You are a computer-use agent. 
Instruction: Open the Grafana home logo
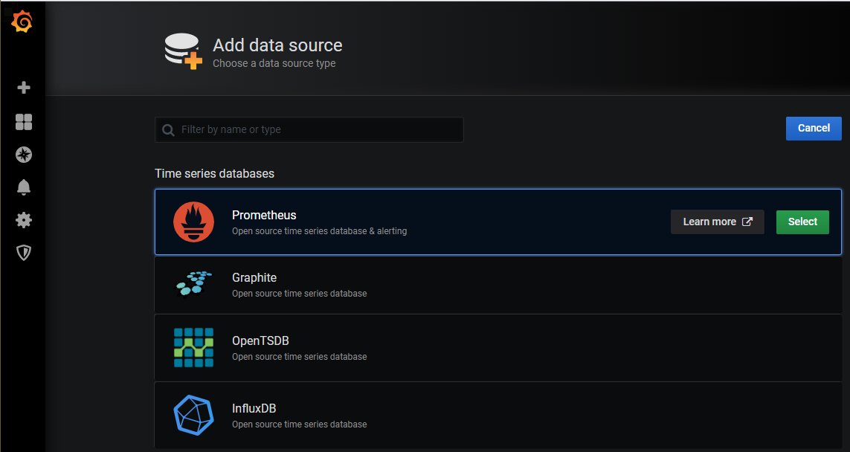pos(22,22)
